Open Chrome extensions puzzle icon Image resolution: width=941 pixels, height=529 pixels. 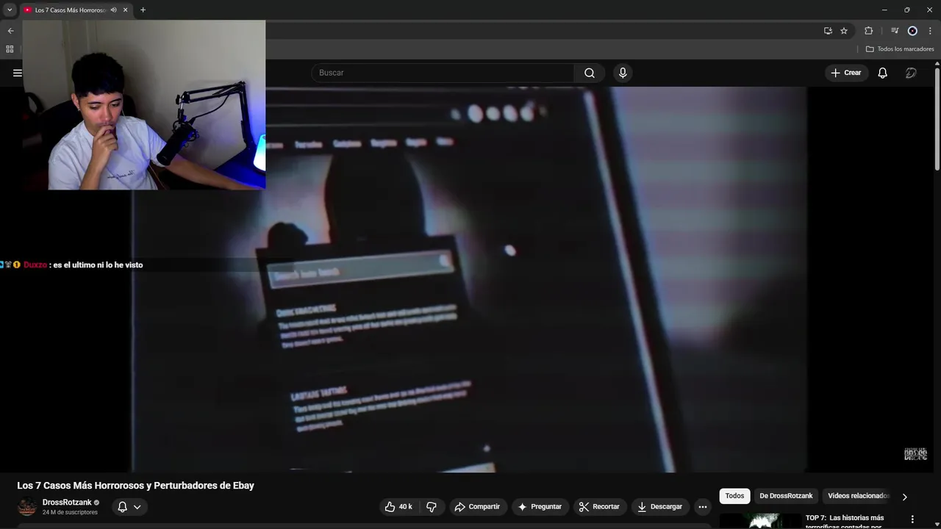tap(868, 31)
